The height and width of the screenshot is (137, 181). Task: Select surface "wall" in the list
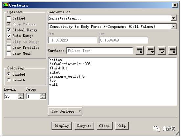(53, 85)
